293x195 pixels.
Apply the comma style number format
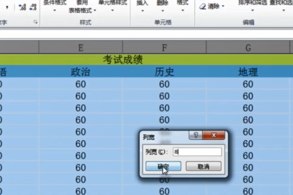pos(7,7)
